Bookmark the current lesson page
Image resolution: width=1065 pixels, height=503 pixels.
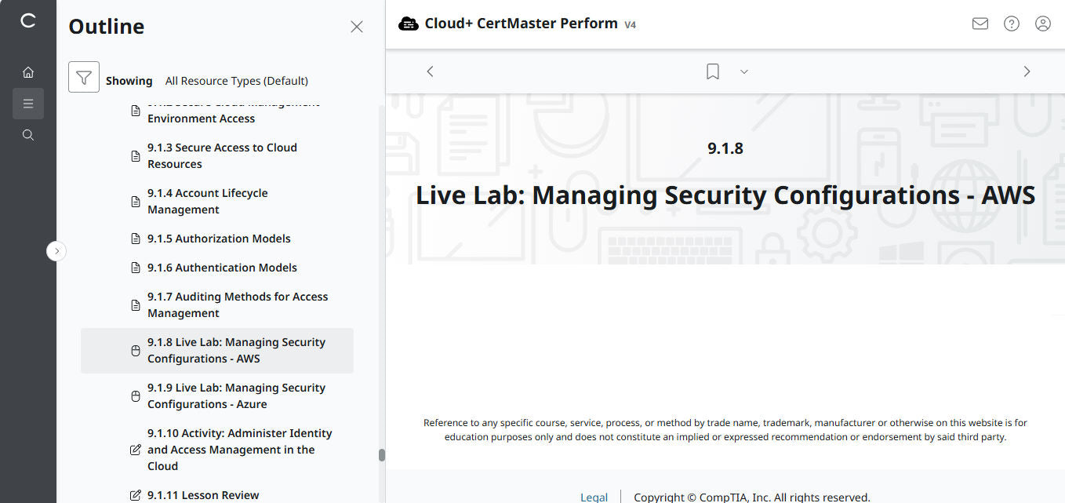(x=712, y=71)
